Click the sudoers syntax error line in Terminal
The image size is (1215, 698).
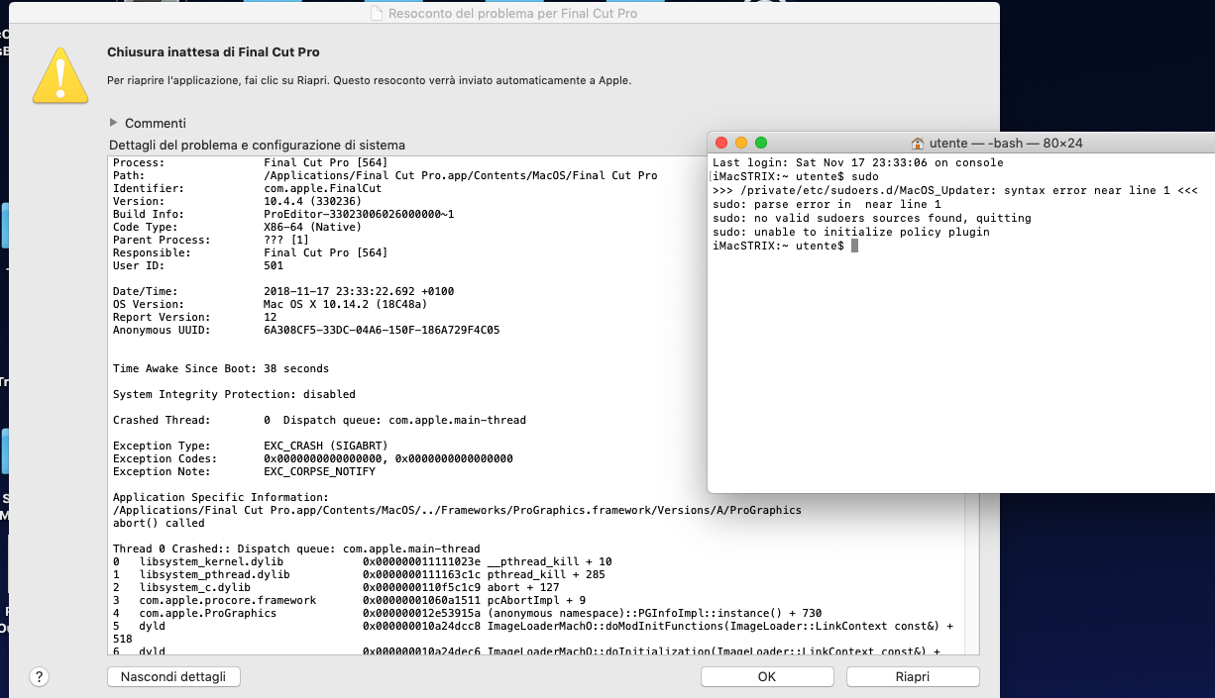(x=954, y=190)
